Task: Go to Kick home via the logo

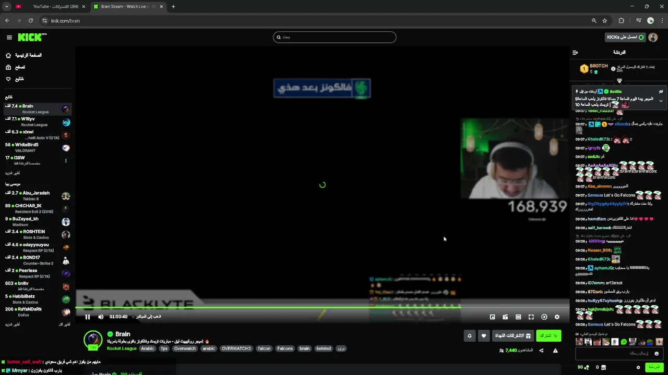Action: [x=32, y=37]
